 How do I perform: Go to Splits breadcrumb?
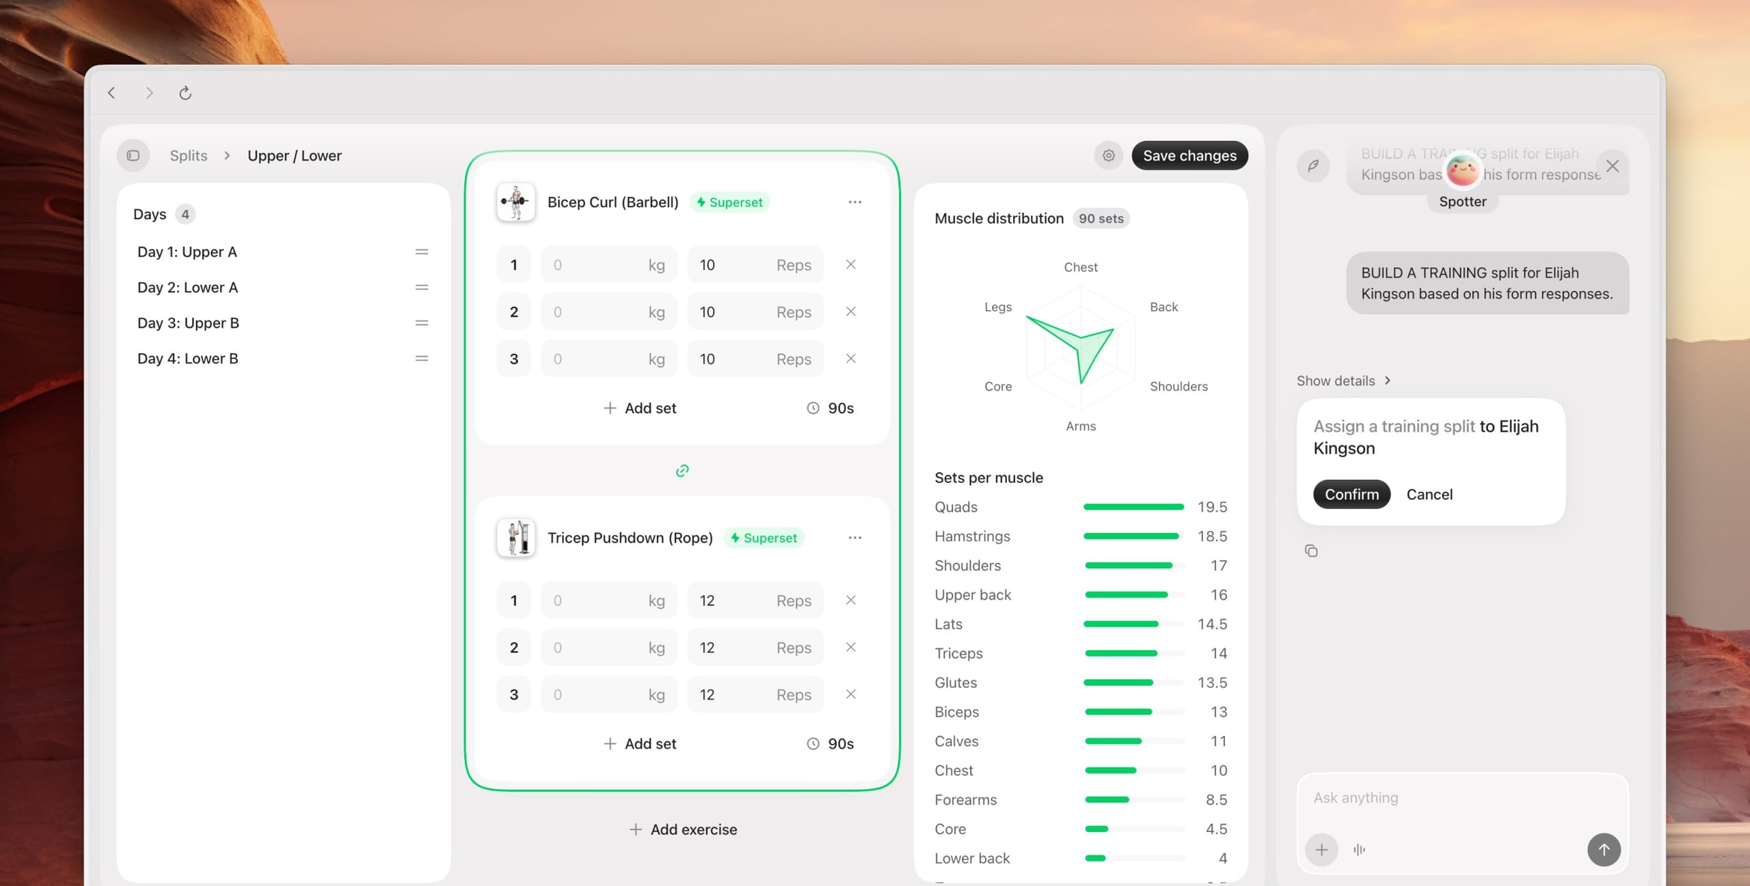pyautogui.click(x=188, y=156)
